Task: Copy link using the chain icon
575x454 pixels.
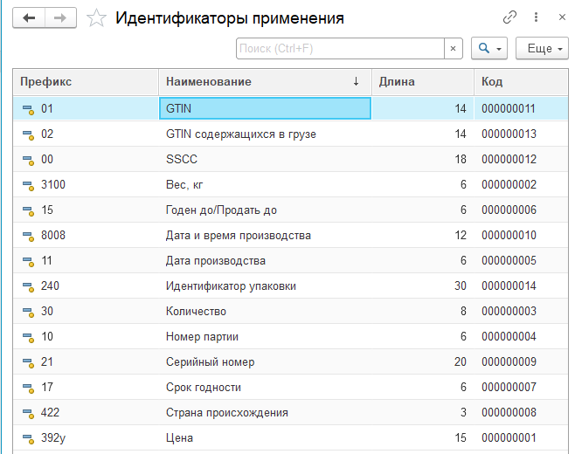Action: click(509, 17)
